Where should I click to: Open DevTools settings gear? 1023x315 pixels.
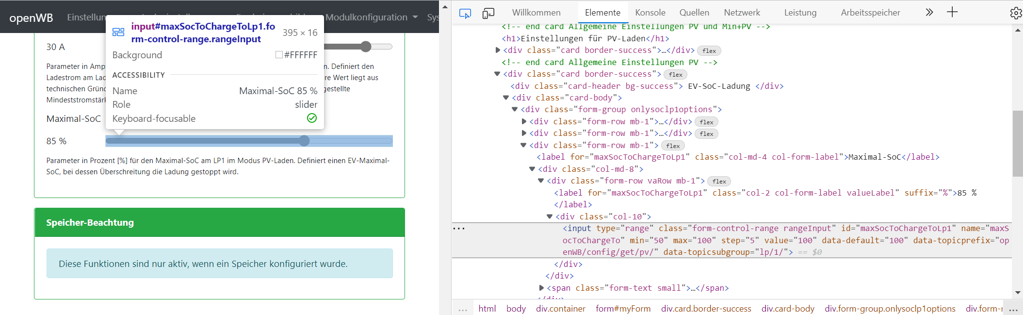pyautogui.click(x=1015, y=13)
